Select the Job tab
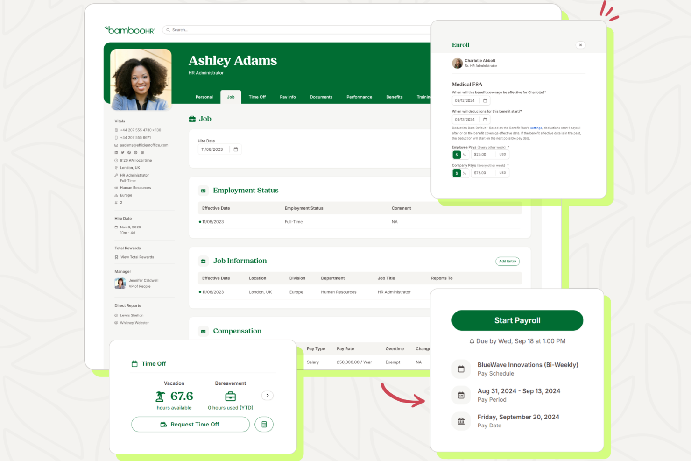The height and width of the screenshot is (461, 691). pyautogui.click(x=231, y=97)
